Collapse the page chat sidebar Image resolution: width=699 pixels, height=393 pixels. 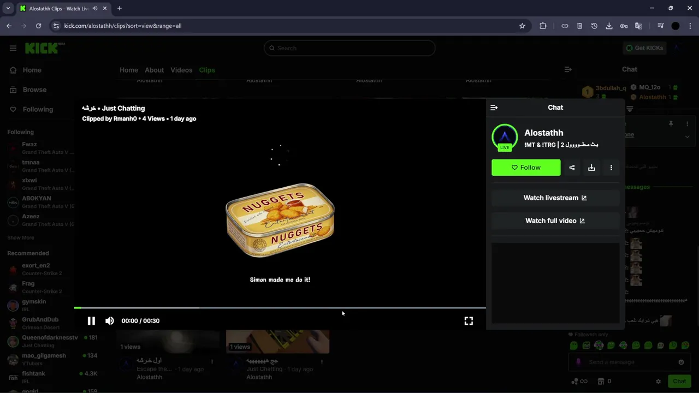568,69
